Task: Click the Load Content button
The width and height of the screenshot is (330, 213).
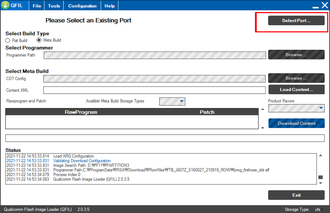Action: point(296,90)
